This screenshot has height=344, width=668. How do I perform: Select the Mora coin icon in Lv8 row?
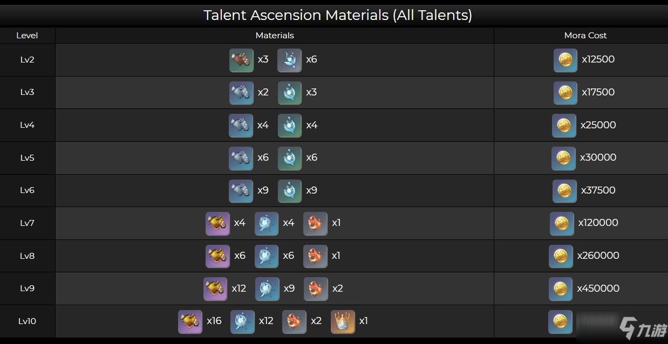point(561,256)
